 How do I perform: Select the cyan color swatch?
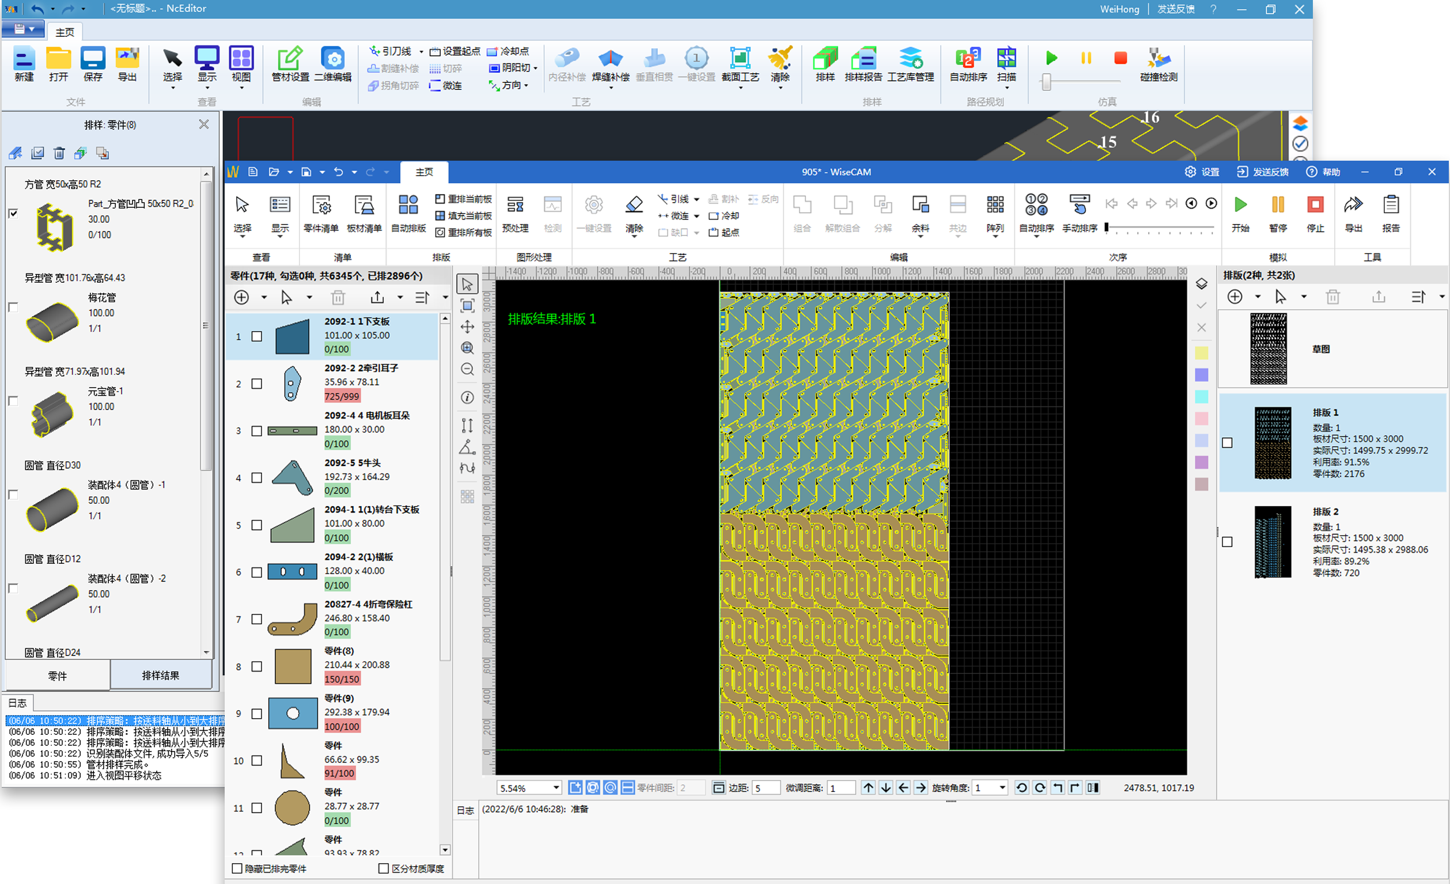tap(1202, 396)
